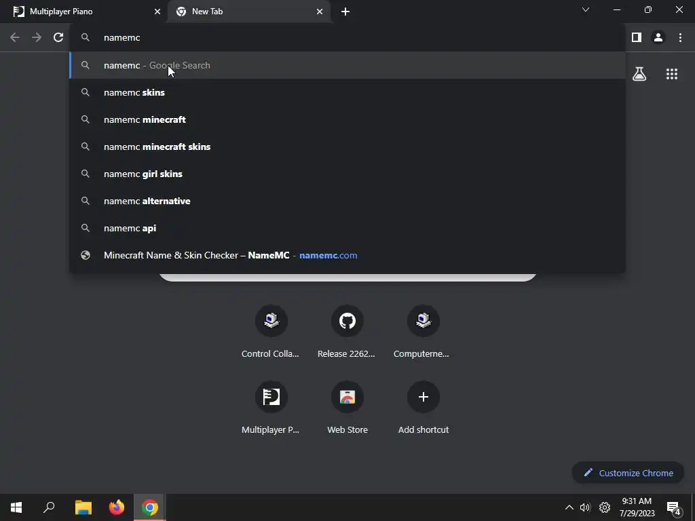
Task: Launch Firefox from the taskbar
Action: 117,507
